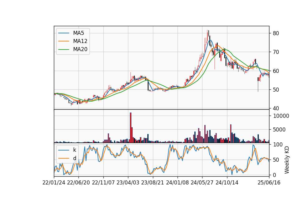Screen dimensions: 299x215
Task: Click the 22/11/07 date axis label
Action: (x=103, y=183)
